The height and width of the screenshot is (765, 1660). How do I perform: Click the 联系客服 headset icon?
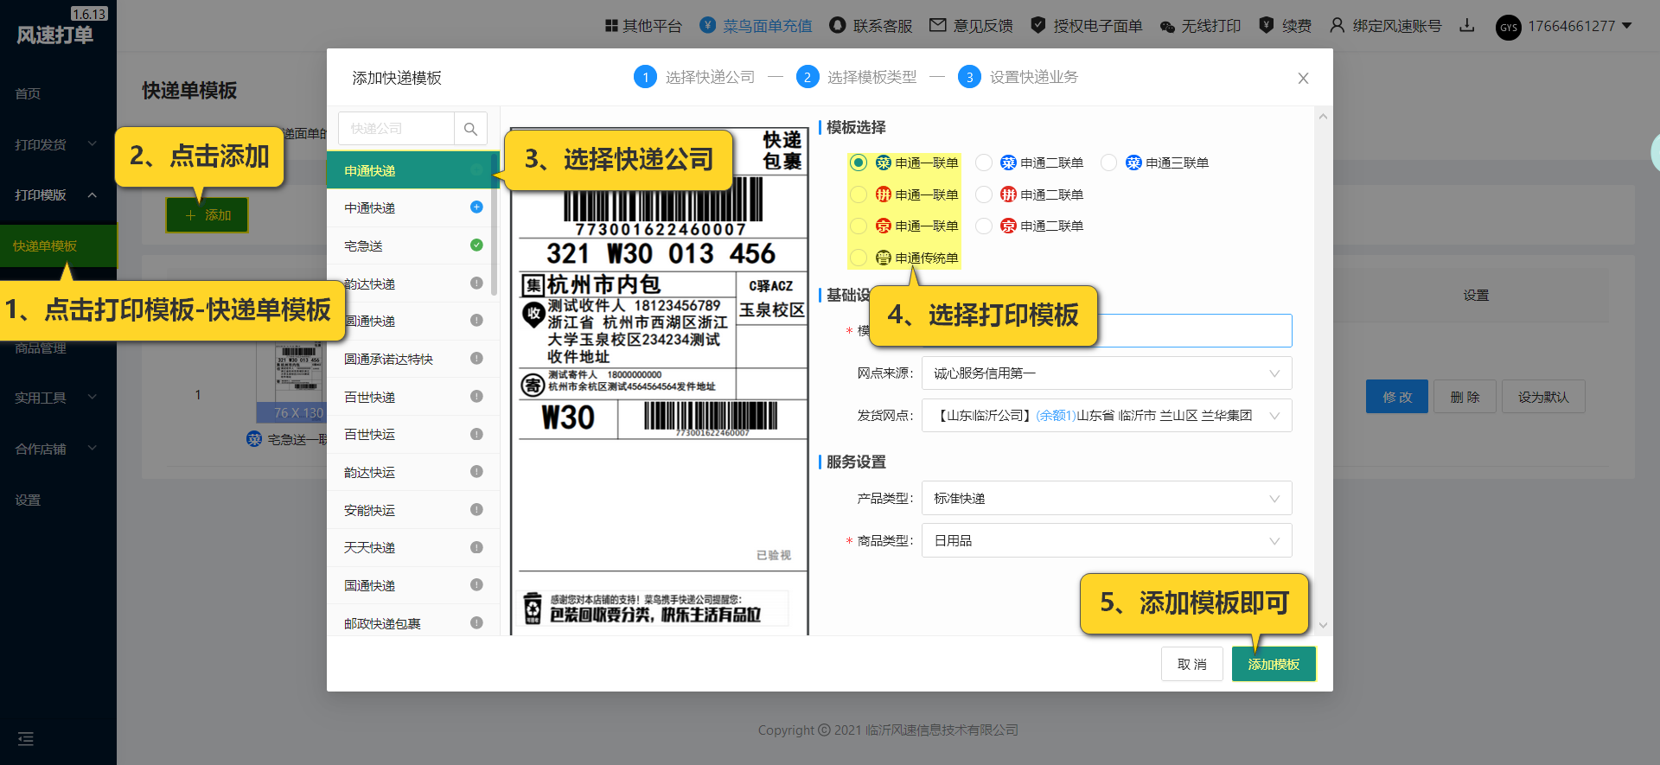coord(837,26)
